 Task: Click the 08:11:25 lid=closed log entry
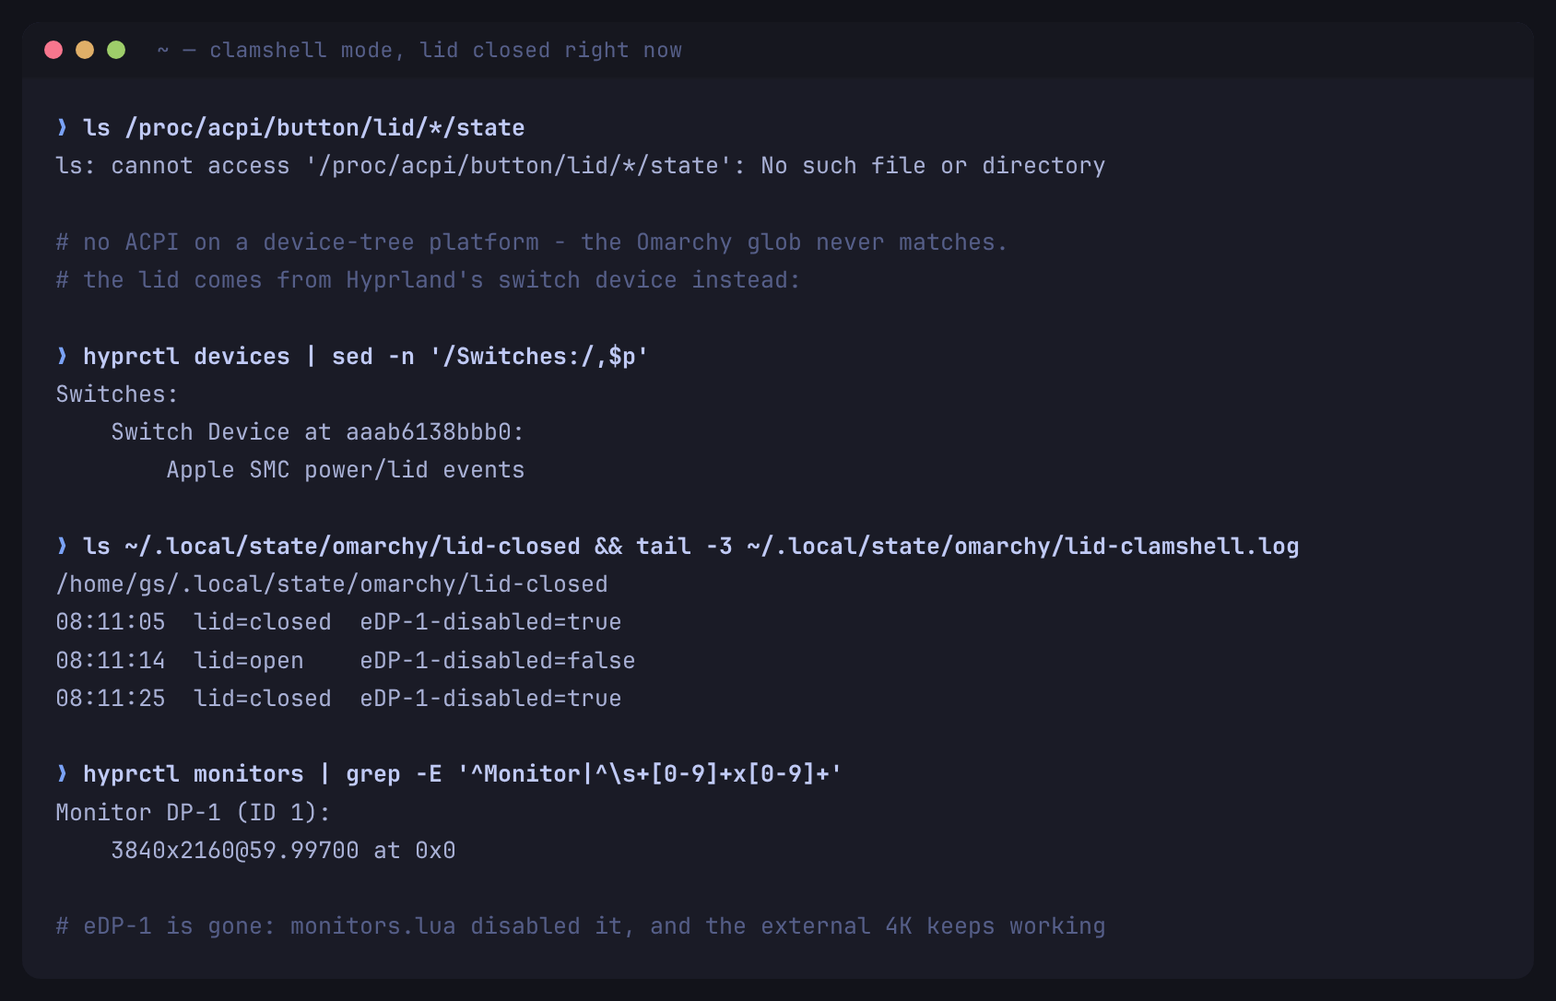pos(338,699)
